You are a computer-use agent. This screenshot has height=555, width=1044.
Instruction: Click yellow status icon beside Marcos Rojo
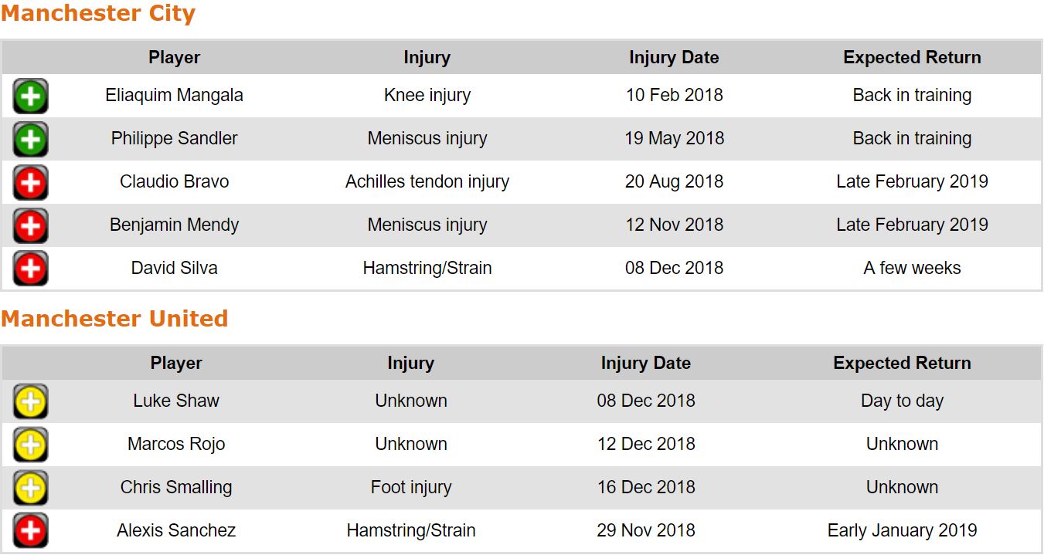[x=30, y=445]
